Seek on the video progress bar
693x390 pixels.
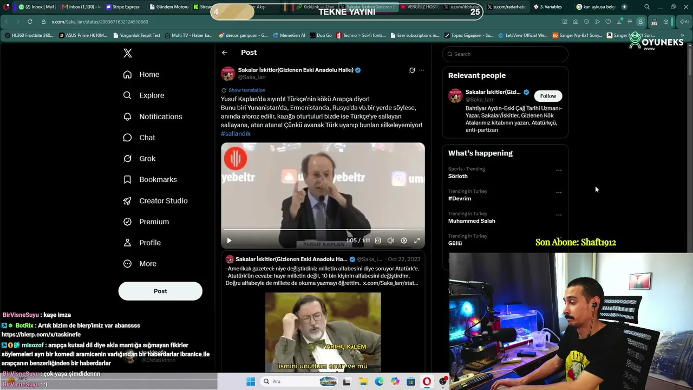point(323,230)
